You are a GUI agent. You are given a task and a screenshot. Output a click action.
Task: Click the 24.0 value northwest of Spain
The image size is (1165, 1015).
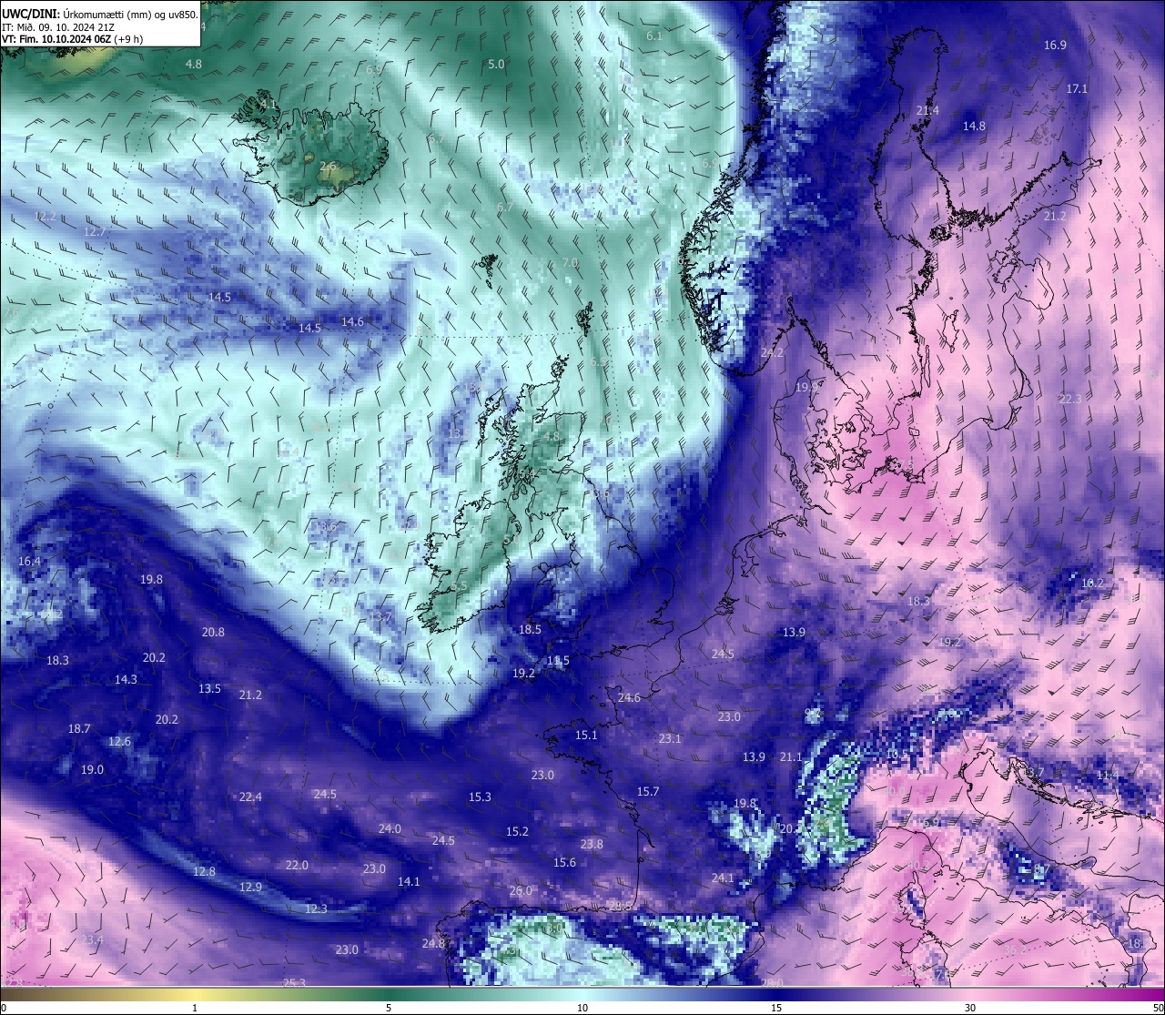click(390, 828)
